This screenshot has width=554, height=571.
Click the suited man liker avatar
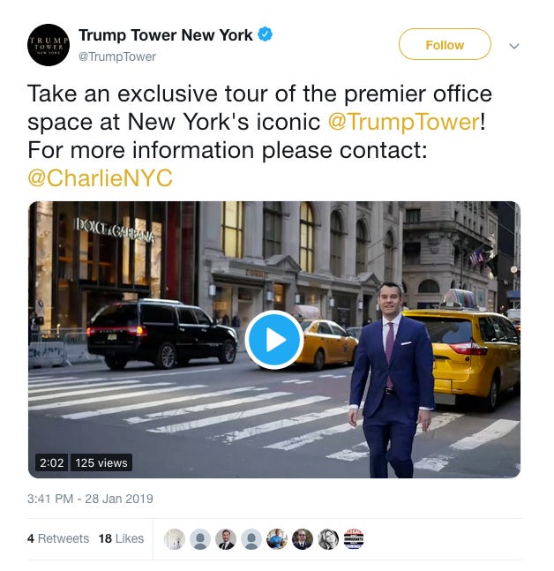[226, 539]
